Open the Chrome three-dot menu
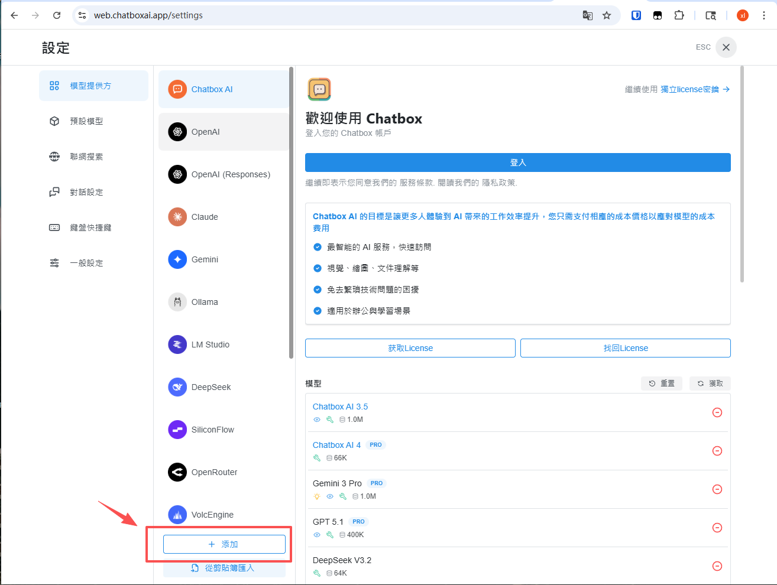The height and width of the screenshot is (585, 777). pyautogui.click(x=764, y=15)
